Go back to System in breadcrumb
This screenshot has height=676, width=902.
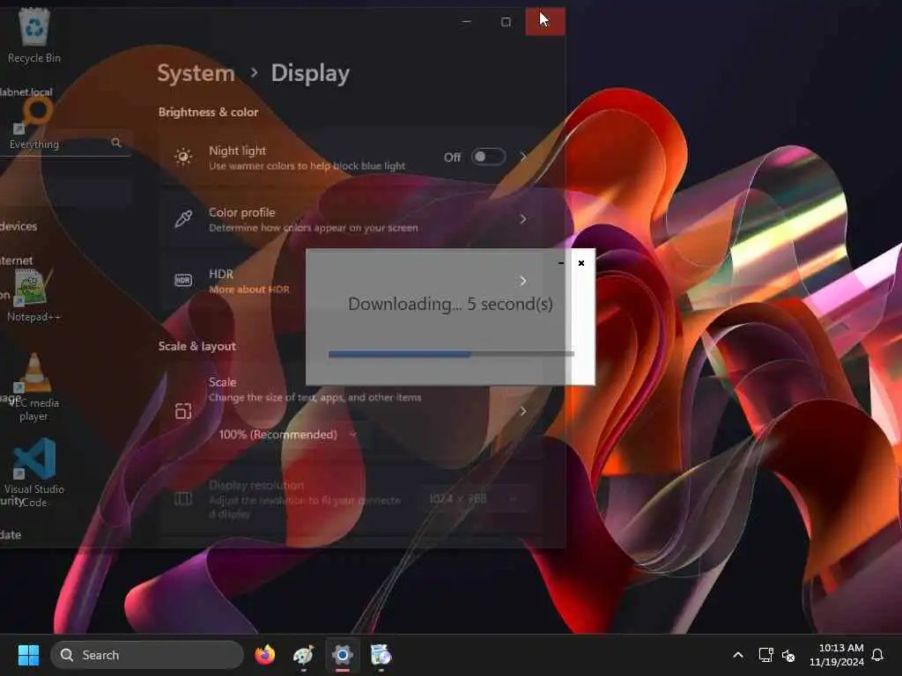click(x=196, y=73)
